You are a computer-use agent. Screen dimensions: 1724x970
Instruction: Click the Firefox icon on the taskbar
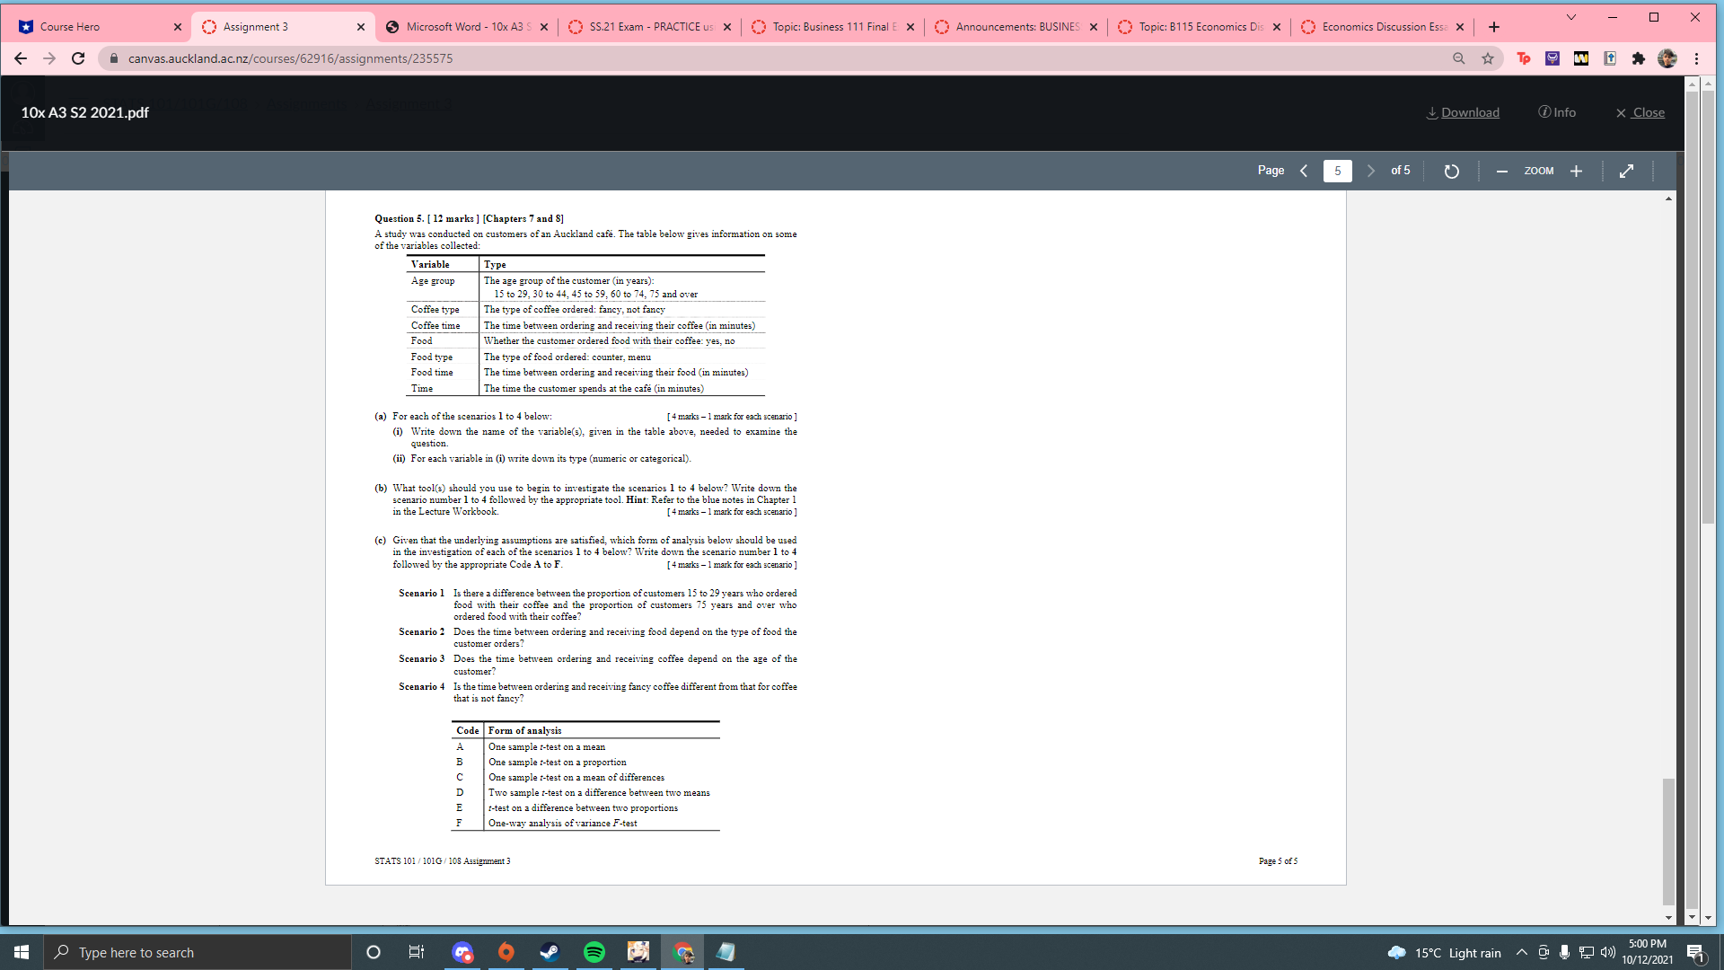click(x=506, y=952)
